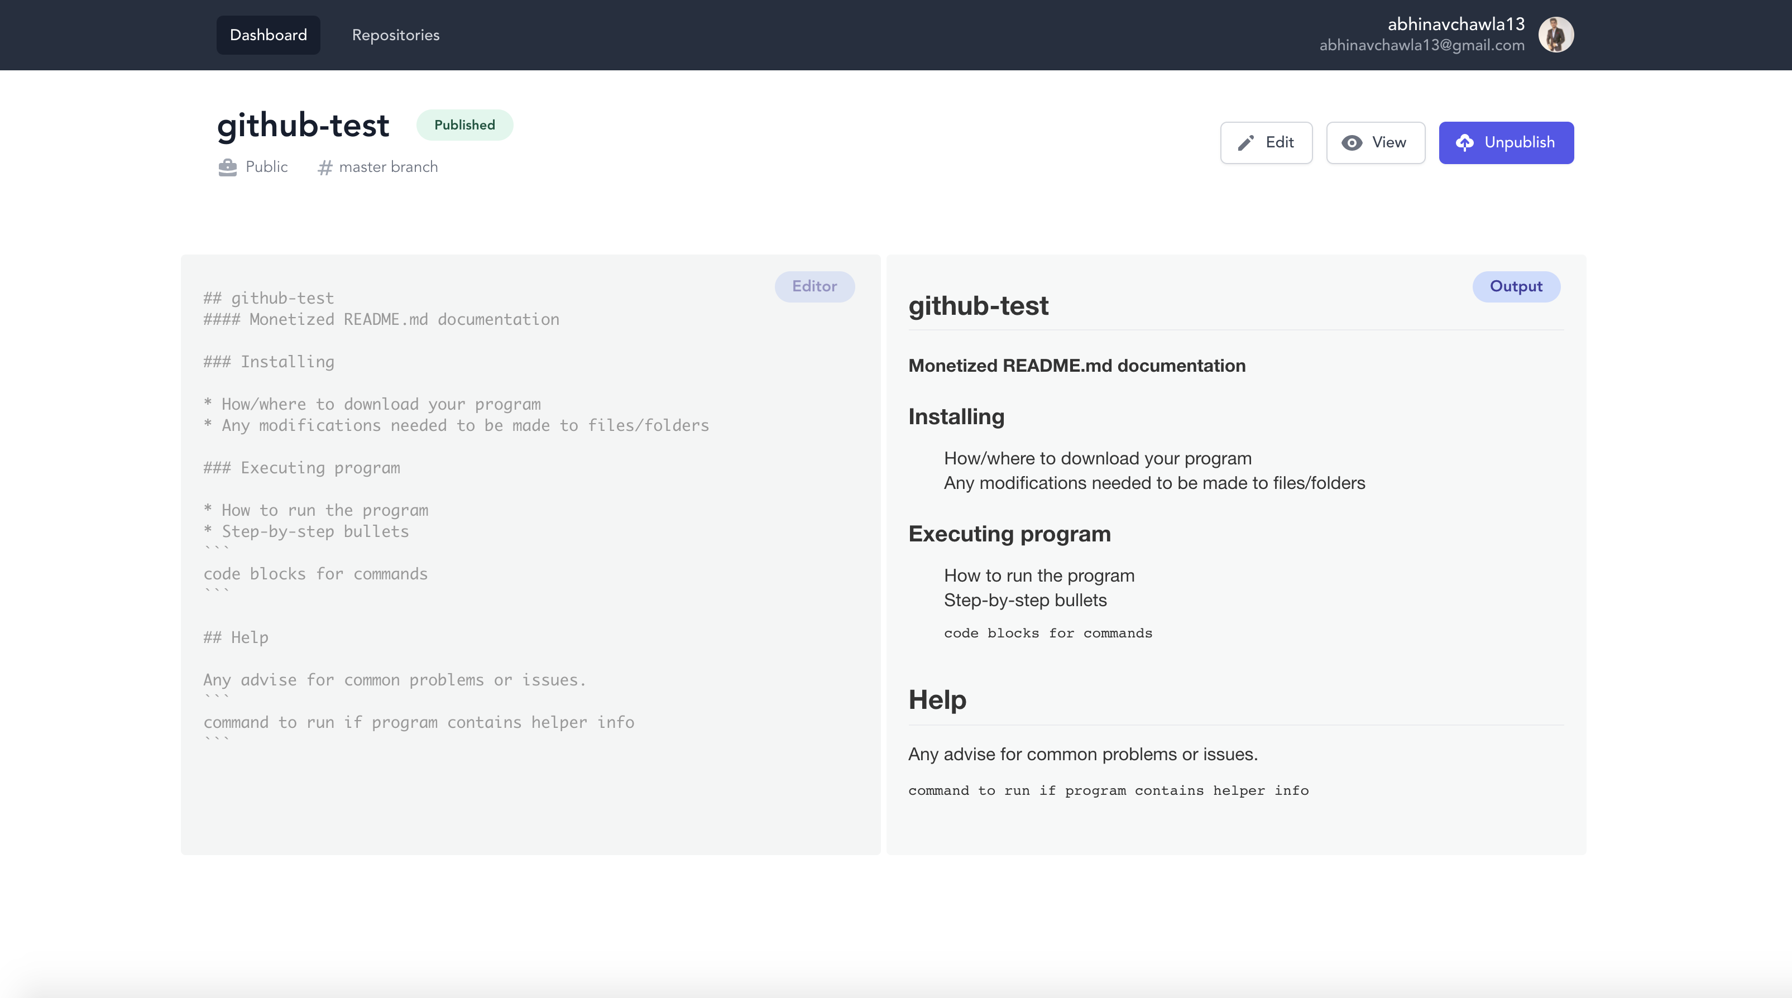Image resolution: width=1792 pixels, height=998 pixels.
Task: Click 'Monetized README.md documentation' in Output
Action: coord(1077,366)
